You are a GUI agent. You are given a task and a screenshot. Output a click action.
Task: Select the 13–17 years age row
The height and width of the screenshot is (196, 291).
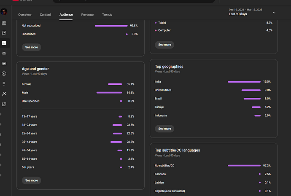coord(78,116)
